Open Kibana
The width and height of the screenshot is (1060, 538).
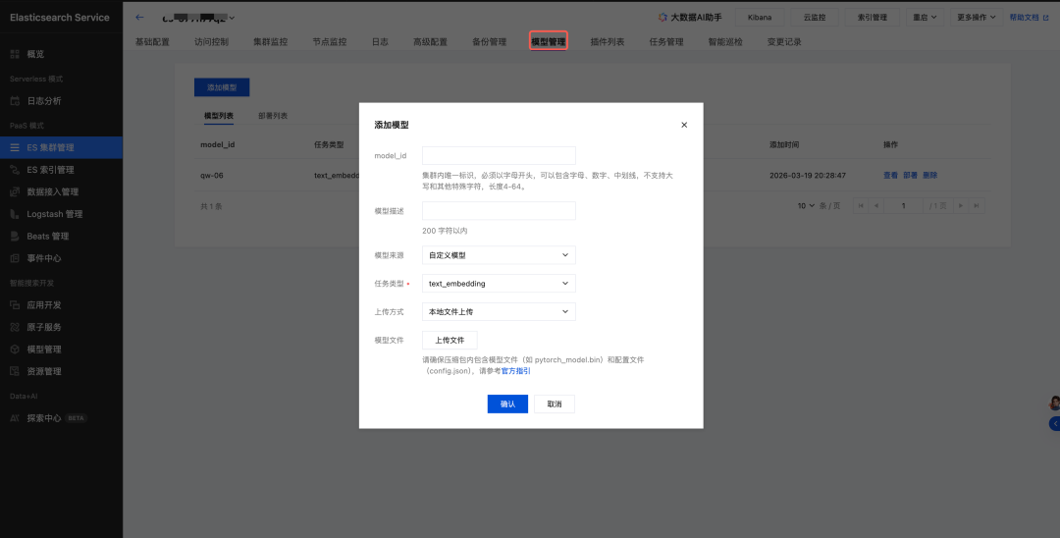pyautogui.click(x=760, y=18)
